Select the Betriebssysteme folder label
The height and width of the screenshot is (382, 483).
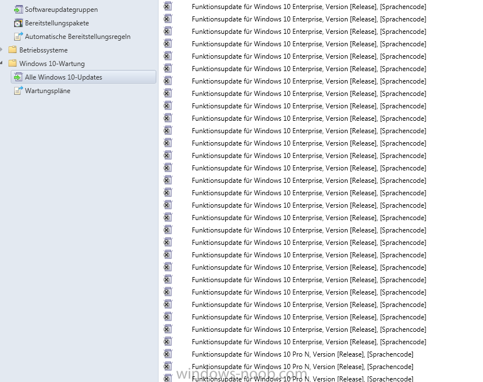43,50
